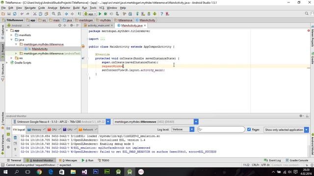Image resolution: width=314 pixels, height=176 pixels.
Task: Open the app run configuration dropdown
Action: point(90,14)
